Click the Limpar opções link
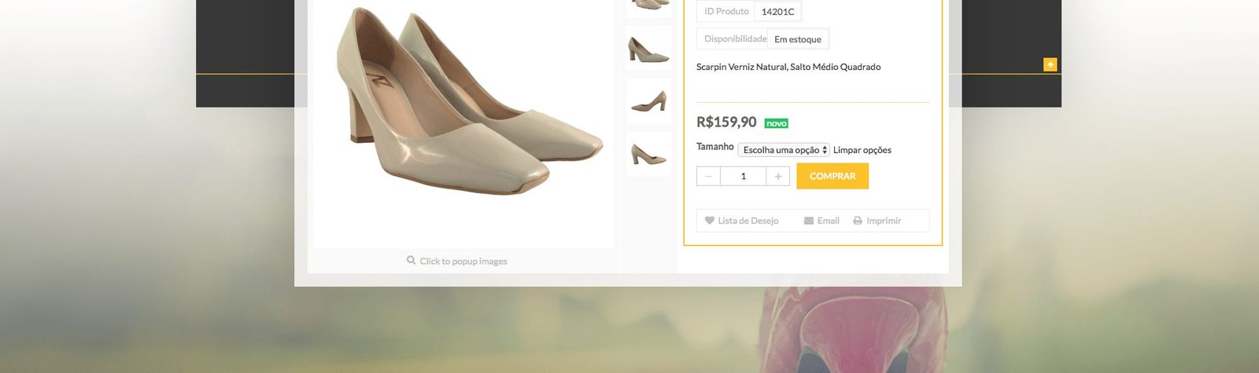 [x=862, y=150]
